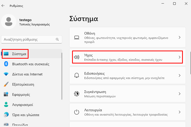Click the Αναζήτηση ρύθμισης search field

pos(32,39)
